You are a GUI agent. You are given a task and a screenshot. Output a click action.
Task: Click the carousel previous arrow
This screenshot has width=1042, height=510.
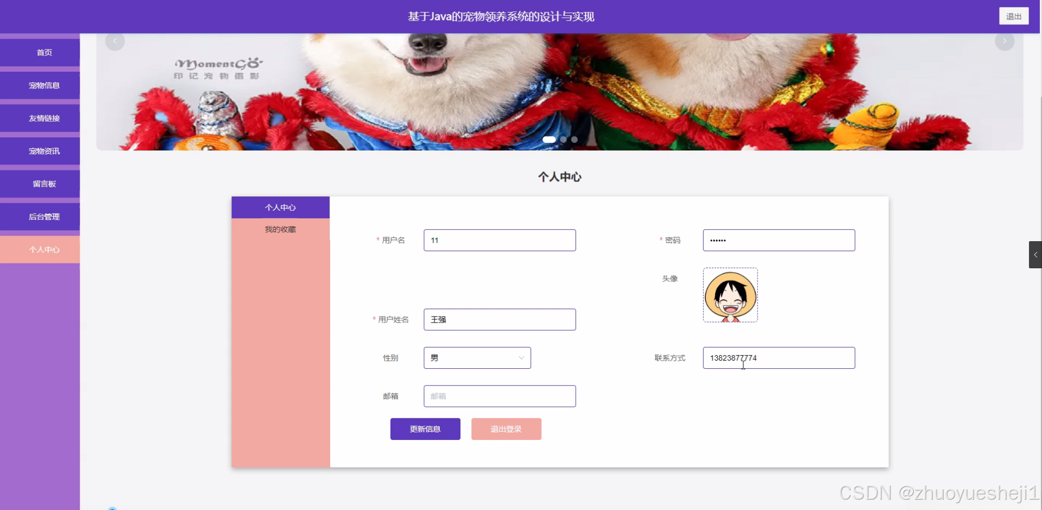(x=115, y=41)
